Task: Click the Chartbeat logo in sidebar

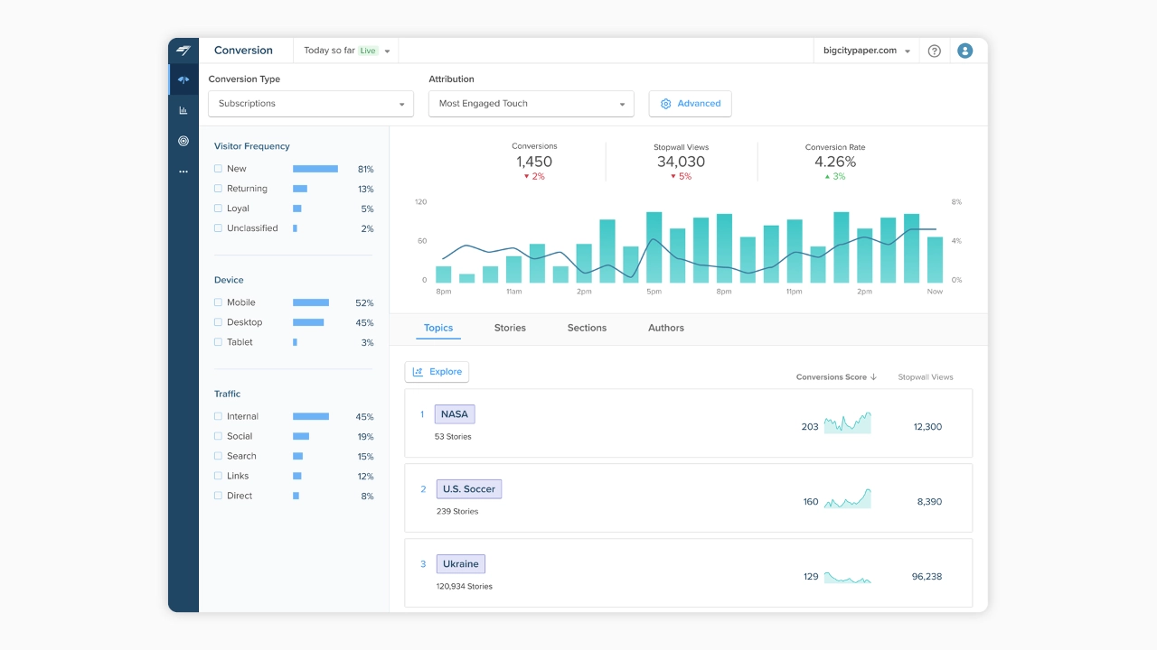Action: 183,51
